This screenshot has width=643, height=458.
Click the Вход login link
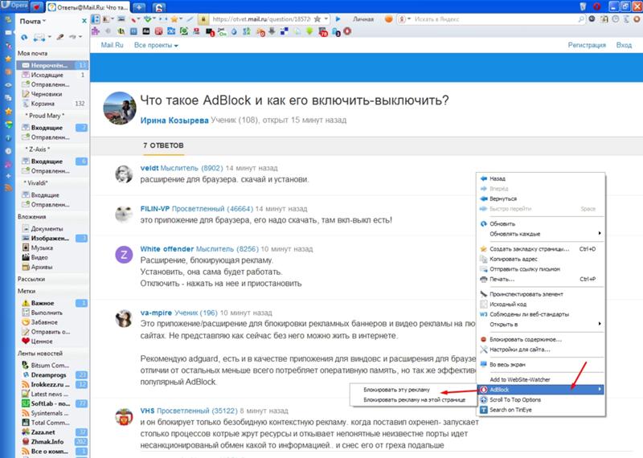coord(624,45)
